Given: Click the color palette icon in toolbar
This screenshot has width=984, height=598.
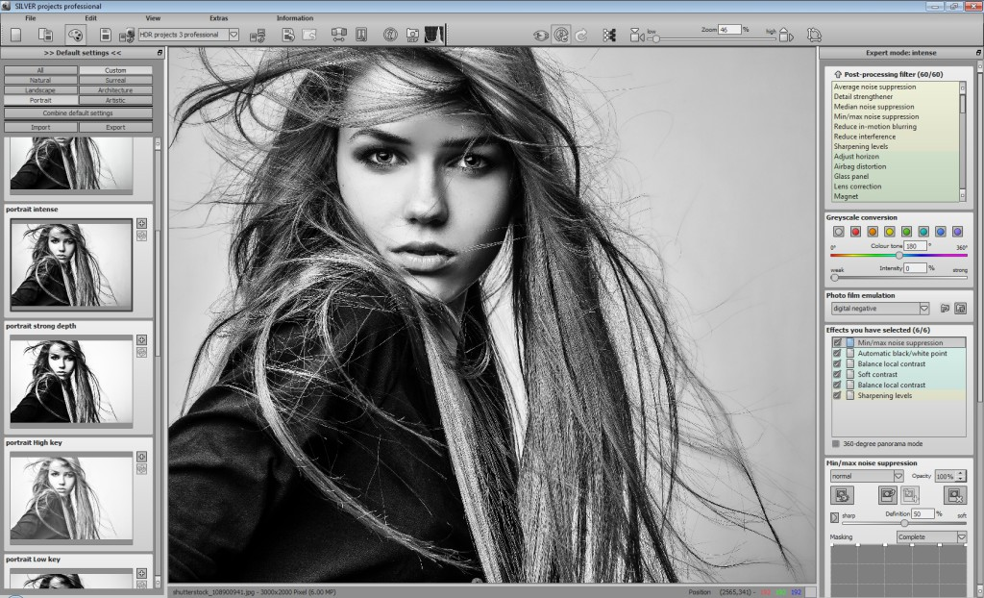Looking at the screenshot, I should (76, 35).
